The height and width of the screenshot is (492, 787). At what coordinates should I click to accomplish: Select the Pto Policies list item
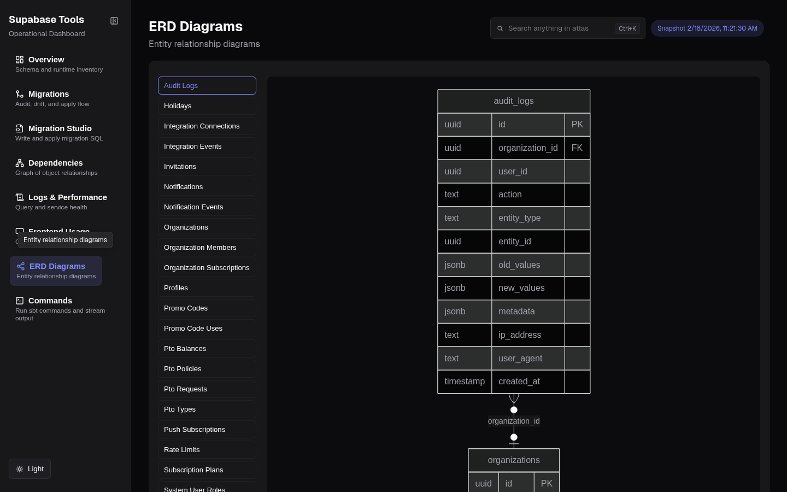point(207,368)
